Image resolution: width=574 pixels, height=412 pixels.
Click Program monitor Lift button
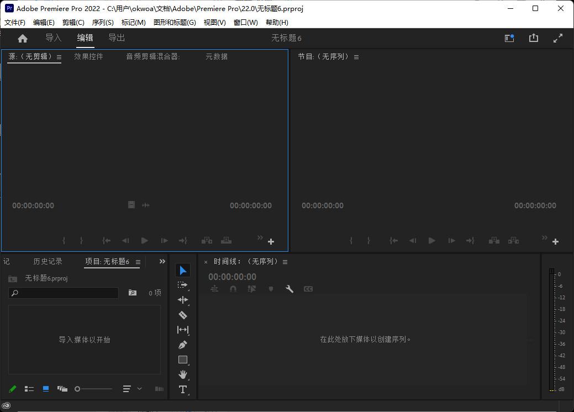pyautogui.click(x=494, y=240)
